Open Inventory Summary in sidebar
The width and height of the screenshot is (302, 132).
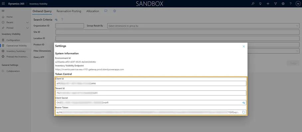(x=16, y=51)
